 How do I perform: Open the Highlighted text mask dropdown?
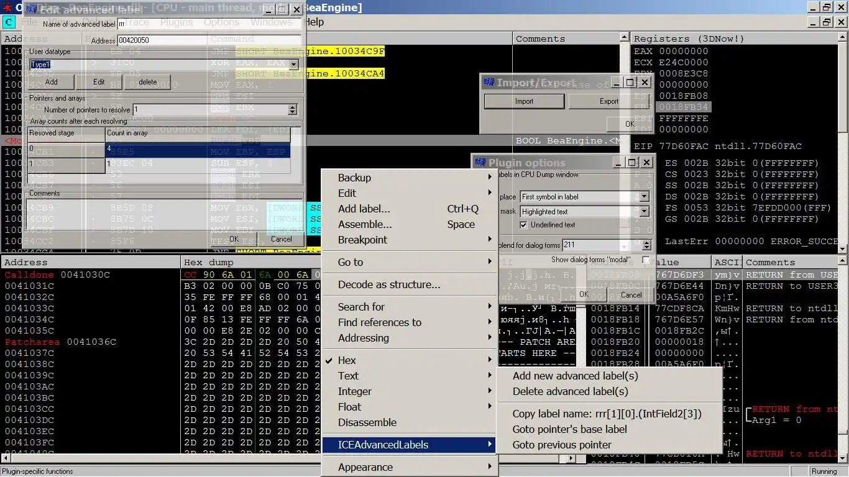click(645, 211)
